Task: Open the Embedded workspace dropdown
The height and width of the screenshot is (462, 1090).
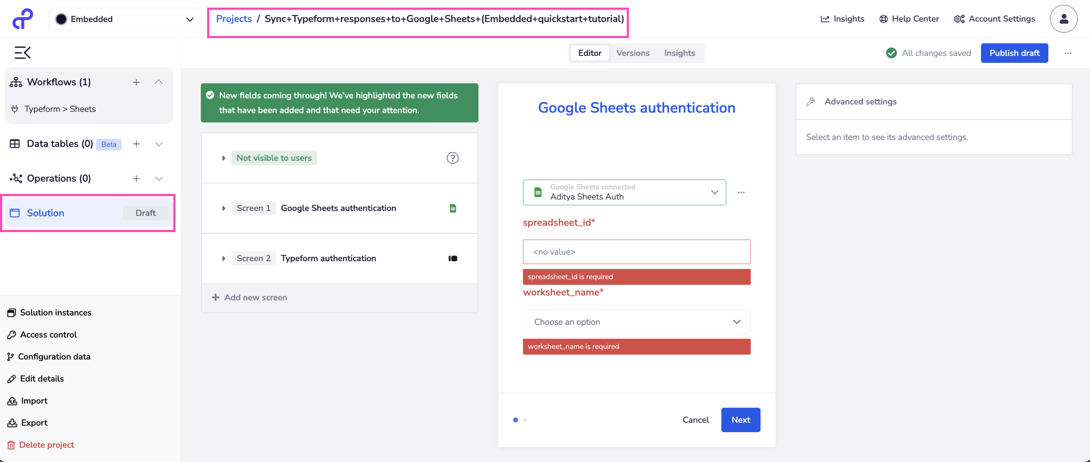Action: 125,19
